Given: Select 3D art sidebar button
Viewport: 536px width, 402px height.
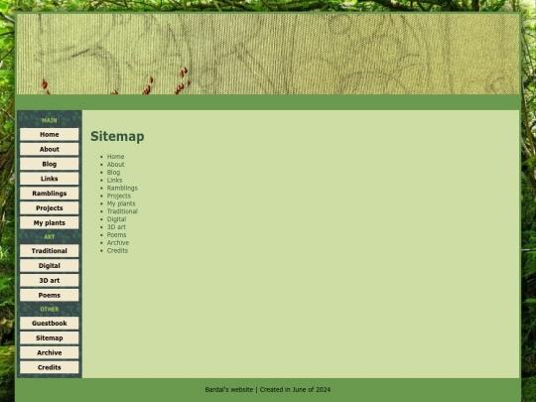Looking at the screenshot, I should click(x=50, y=280).
